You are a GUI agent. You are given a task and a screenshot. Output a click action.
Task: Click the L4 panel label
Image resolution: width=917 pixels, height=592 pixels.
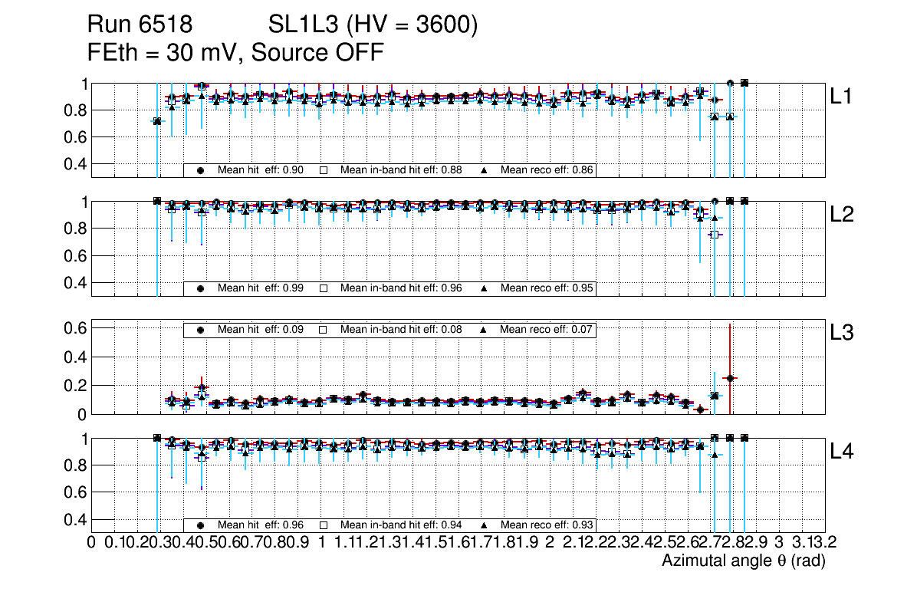pyautogui.click(x=842, y=452)
